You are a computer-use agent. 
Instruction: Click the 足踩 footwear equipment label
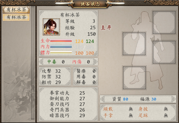coord(143,115)
